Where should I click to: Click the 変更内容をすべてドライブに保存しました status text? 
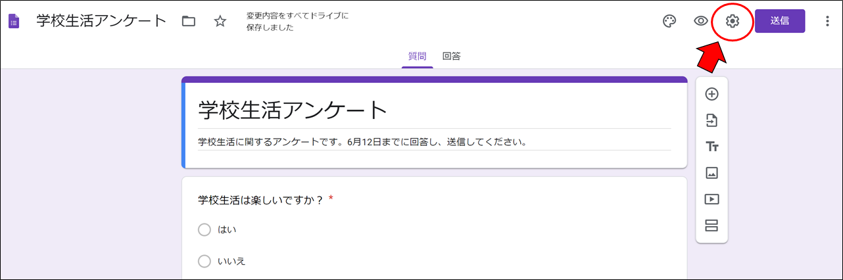[298, 21]
